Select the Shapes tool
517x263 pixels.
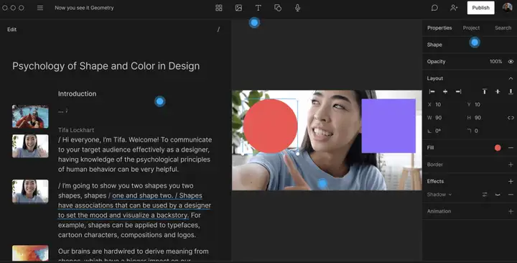[x=278, y=8]
